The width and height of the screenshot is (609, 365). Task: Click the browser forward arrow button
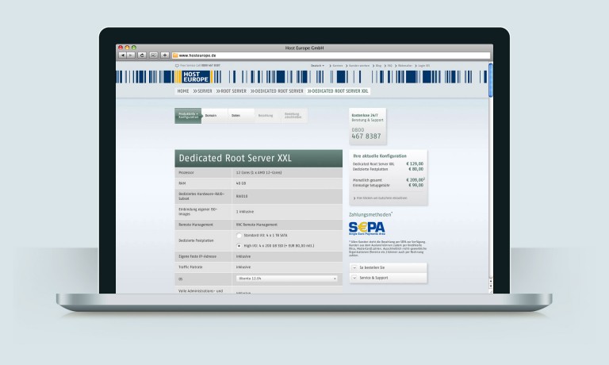[x=132, y=56]
